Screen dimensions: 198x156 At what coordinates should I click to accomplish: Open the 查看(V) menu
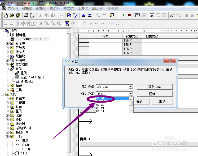click(41, 8)
